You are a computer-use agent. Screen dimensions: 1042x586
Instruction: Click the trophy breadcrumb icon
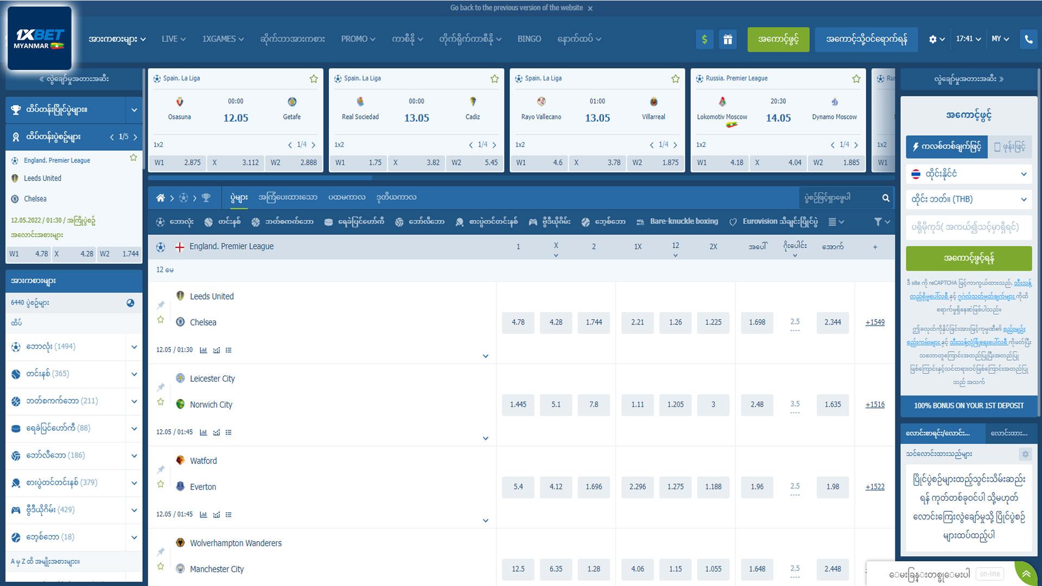[x=206, y=198]
